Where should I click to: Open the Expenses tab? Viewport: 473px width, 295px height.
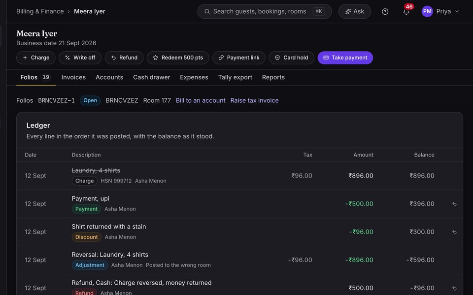coord(194,77)
